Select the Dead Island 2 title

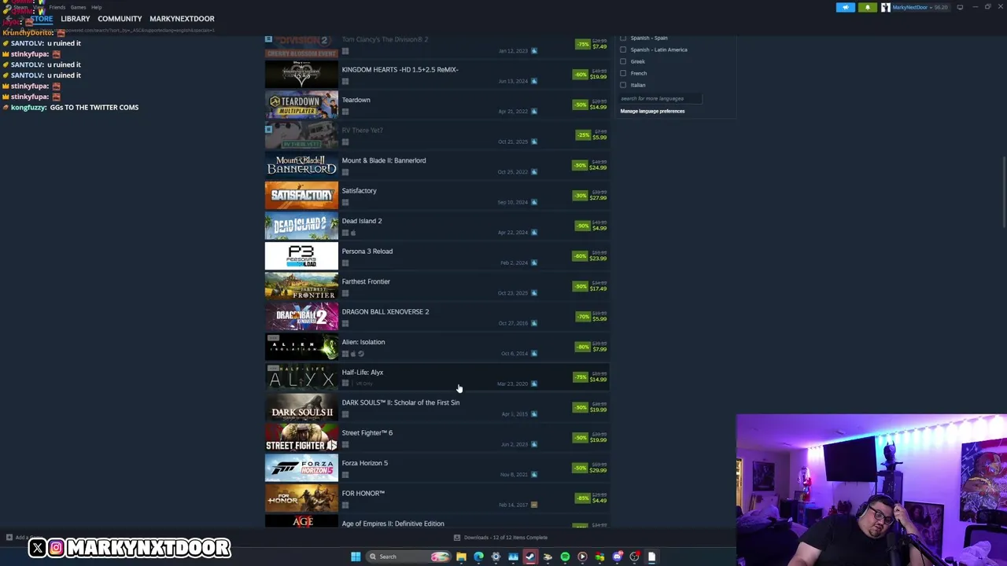[361, 221]
